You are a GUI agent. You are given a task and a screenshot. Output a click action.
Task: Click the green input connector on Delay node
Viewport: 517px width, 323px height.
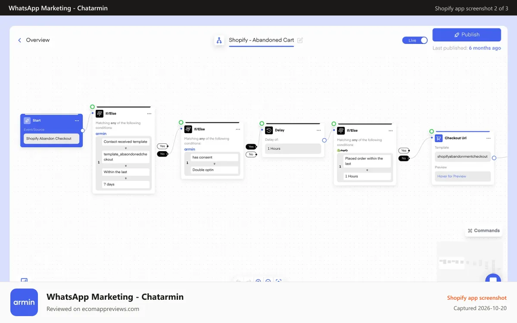point(262,123)
